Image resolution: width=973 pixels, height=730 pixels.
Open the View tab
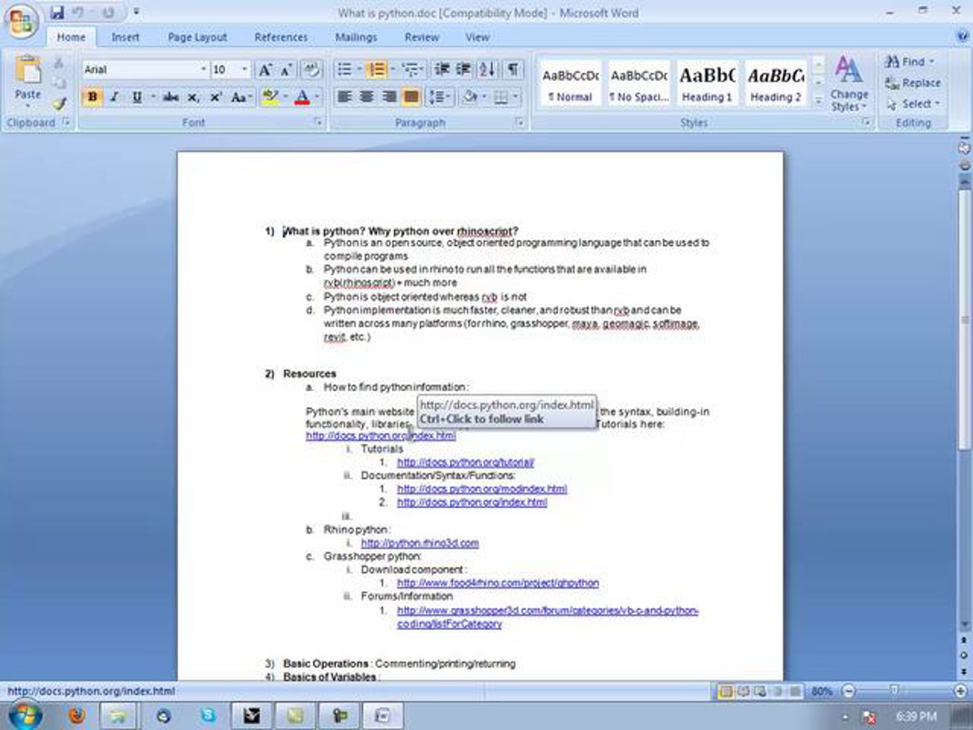[477, 37]
